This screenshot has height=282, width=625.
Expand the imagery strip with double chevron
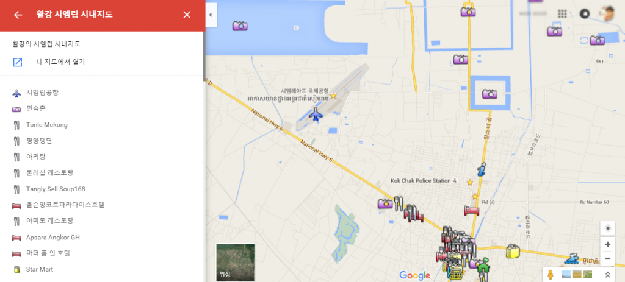point(608,275)
